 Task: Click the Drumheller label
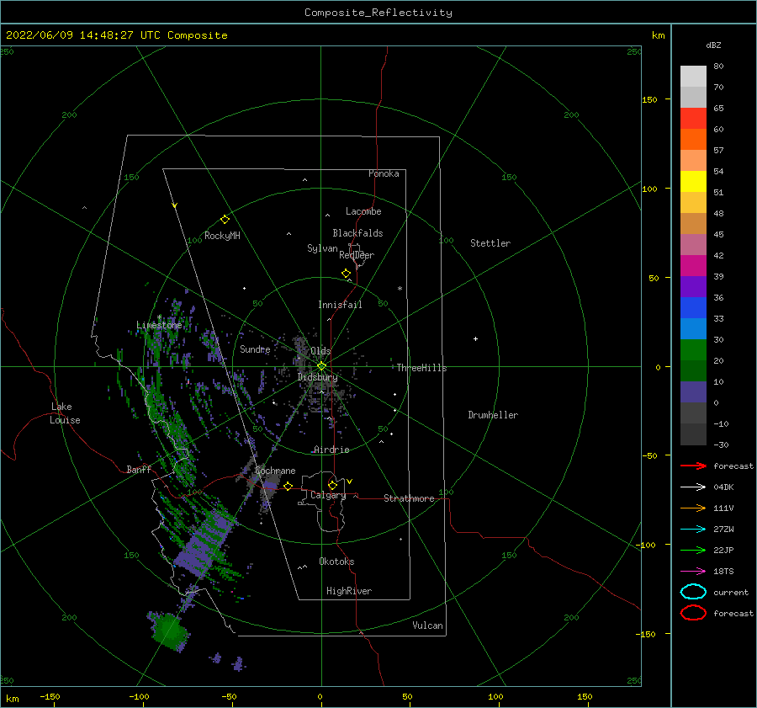(x=493, y=415)
